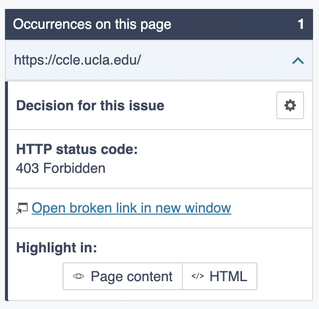Image resolution: width=319 pixels, height=309 pixels.
Task: Open broken link in new window
Action: click(x=131, y=208)
